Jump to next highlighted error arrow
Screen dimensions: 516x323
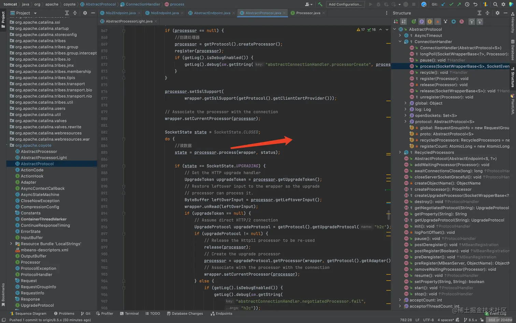[387, 30]
